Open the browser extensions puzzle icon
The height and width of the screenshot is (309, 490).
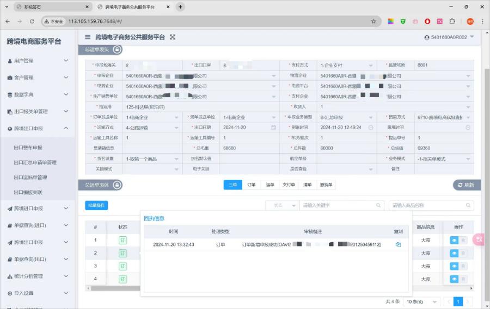point(452,22)
